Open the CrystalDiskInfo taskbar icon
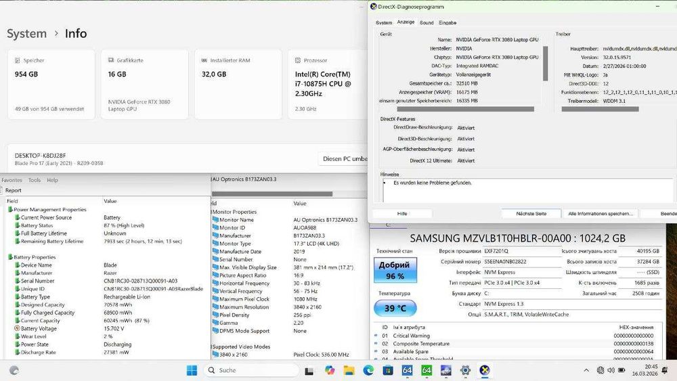 445,370
